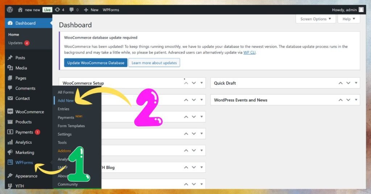The image size is (371, 194).
Task: Move WordPress Events and News widget up
Action: tap(341, 100)
